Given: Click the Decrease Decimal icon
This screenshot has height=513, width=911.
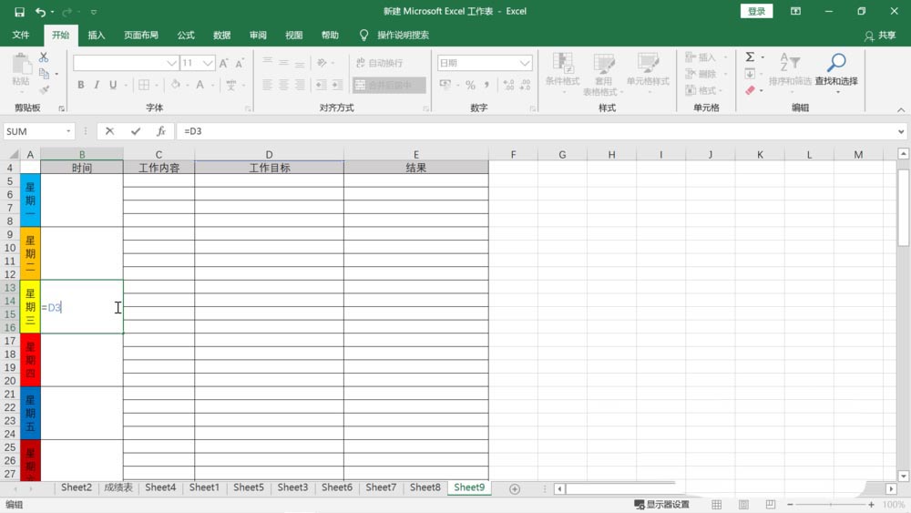Looking at the screenshot, I should tap(525, 85).
